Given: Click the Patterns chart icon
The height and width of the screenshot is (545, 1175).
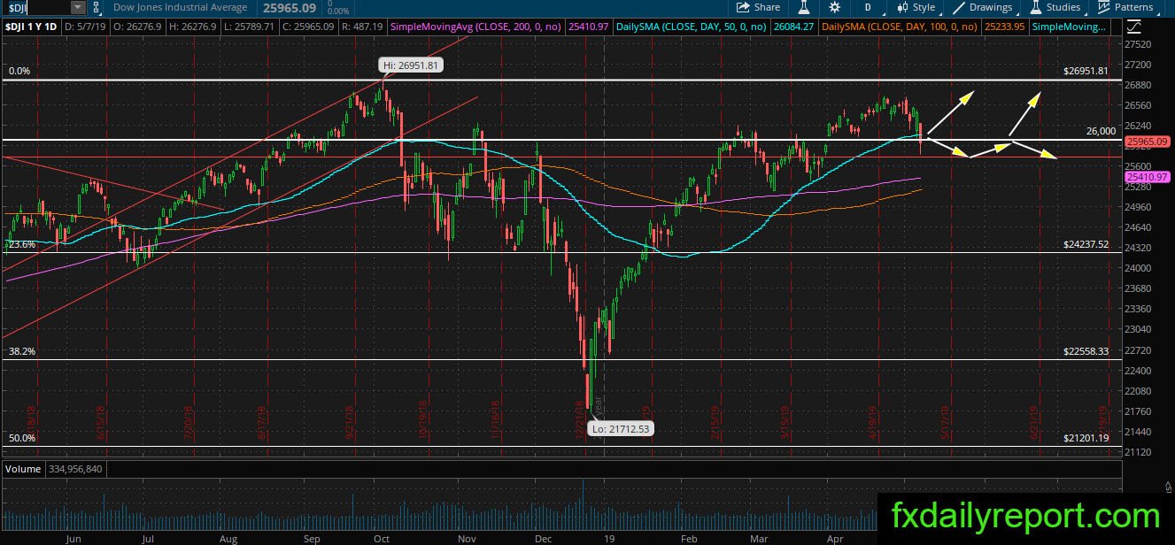Looking at the screenshot, I should tap(1103, 7).
